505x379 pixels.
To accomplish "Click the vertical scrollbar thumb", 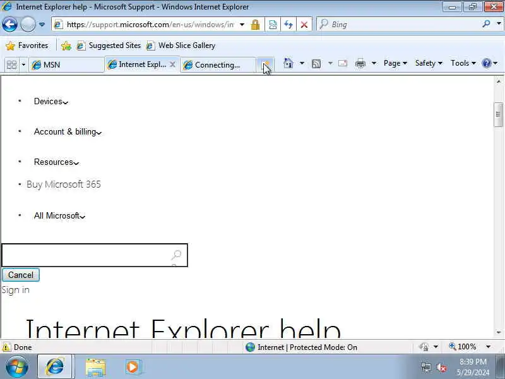I will [498, 114].
